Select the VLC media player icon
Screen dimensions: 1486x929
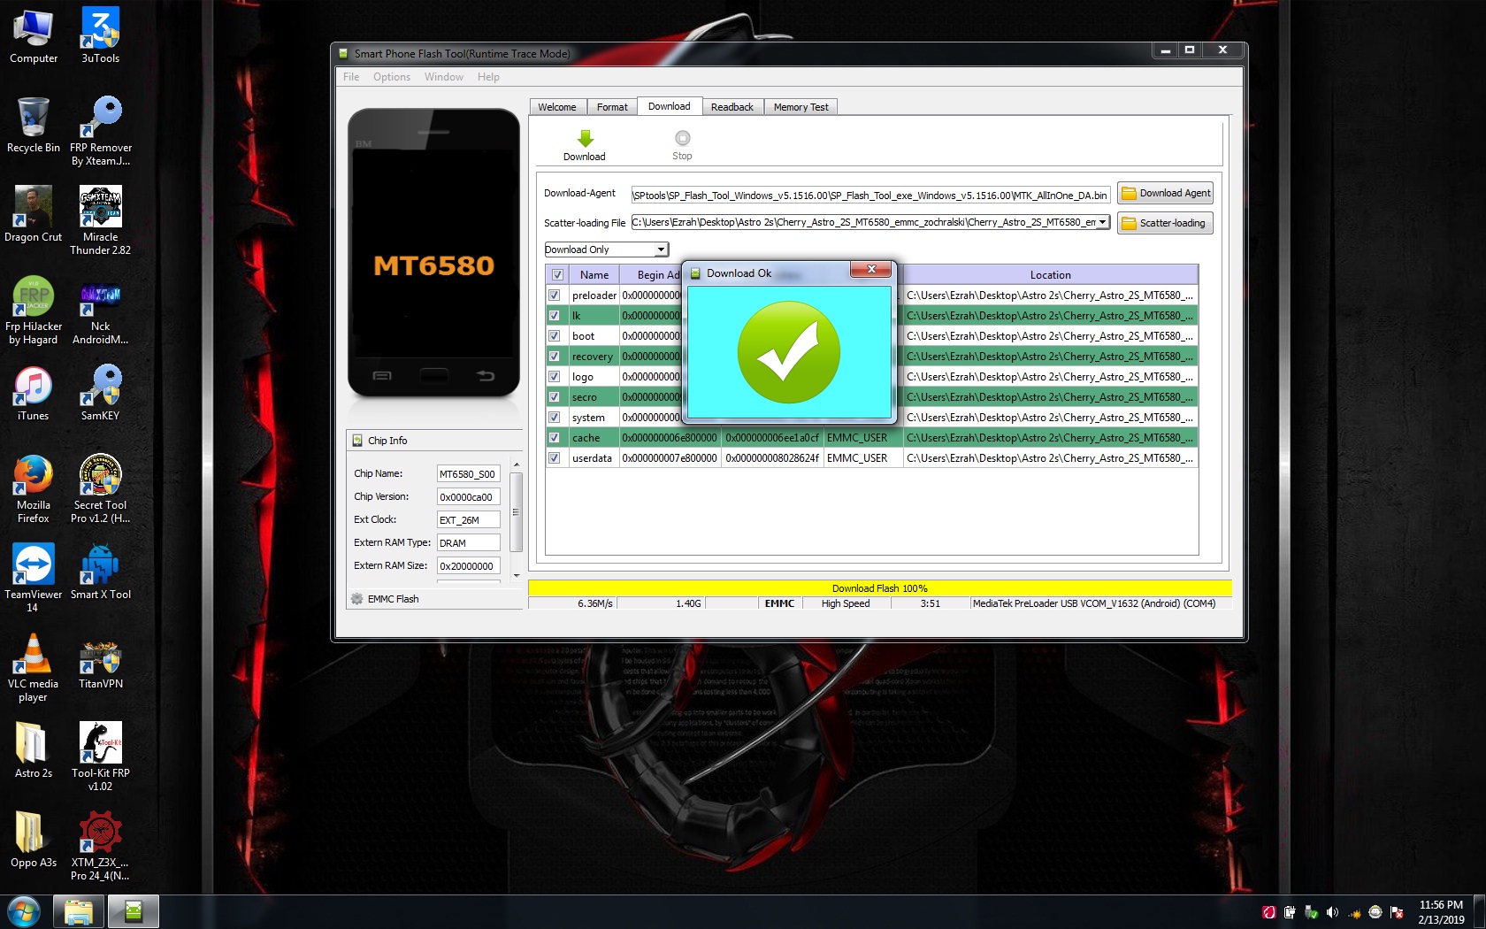[x=34, y=668]
